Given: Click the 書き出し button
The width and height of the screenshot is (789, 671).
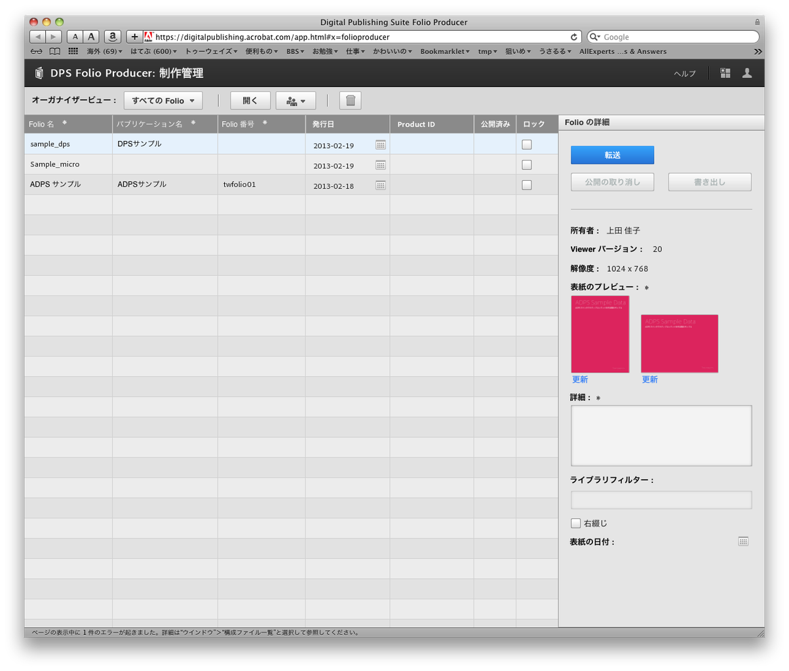Looking at the screenshot, I should 710,182.
